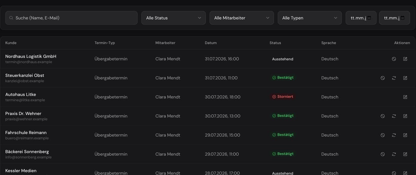Cancel the Praxis Dr. Wehner appointment

[x=383, y=116]
